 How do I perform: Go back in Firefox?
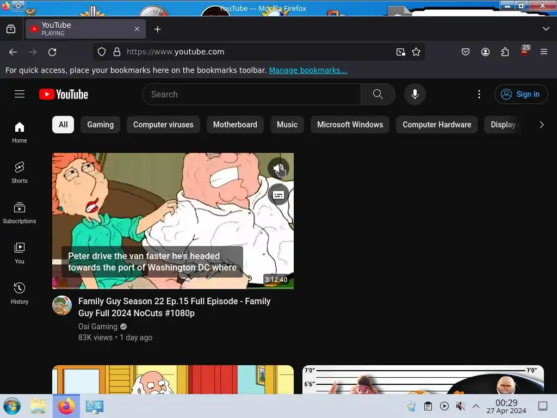[13, 52]
